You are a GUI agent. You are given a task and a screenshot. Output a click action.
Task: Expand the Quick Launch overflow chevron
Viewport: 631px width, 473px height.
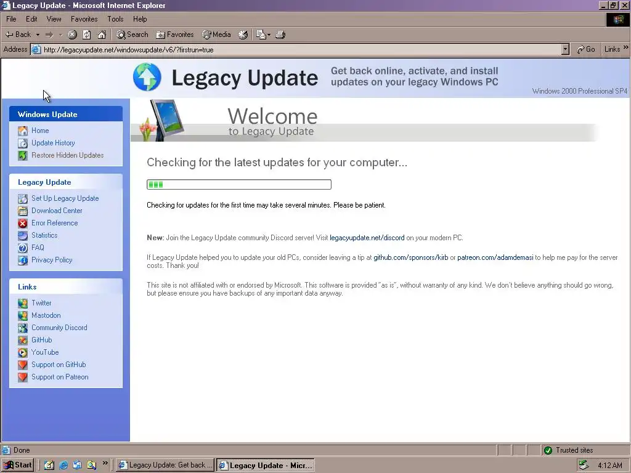[x=105, y=463]
